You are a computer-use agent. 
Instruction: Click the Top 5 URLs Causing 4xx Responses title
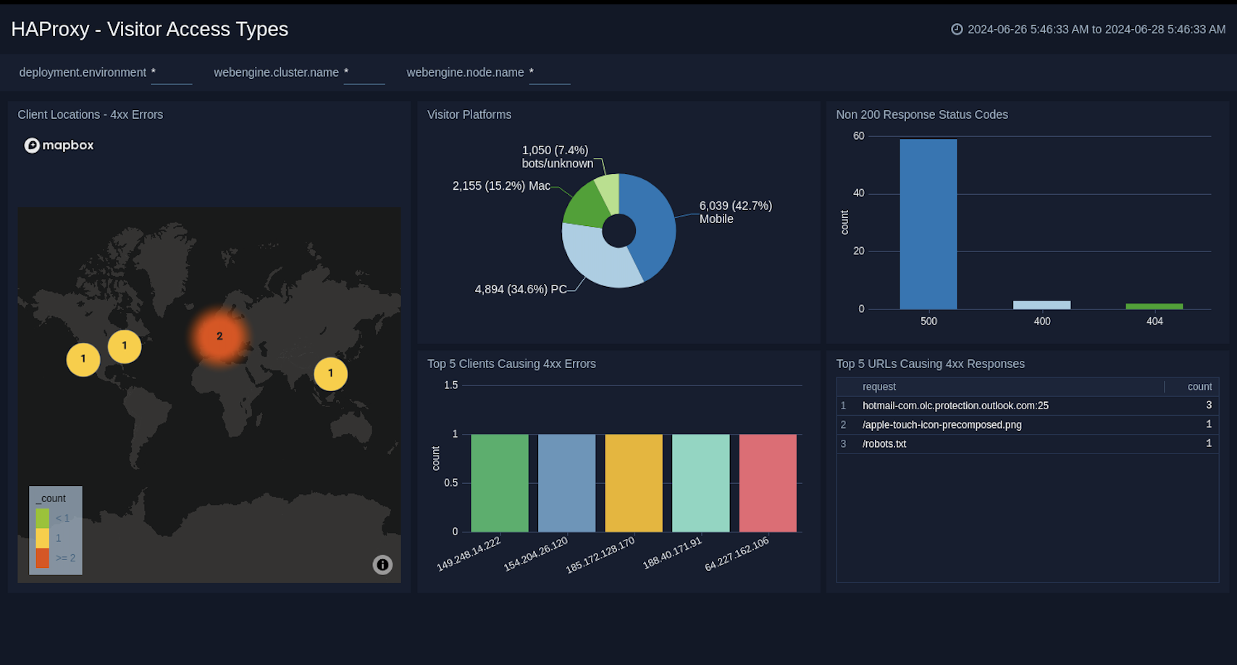click(931, 364)
